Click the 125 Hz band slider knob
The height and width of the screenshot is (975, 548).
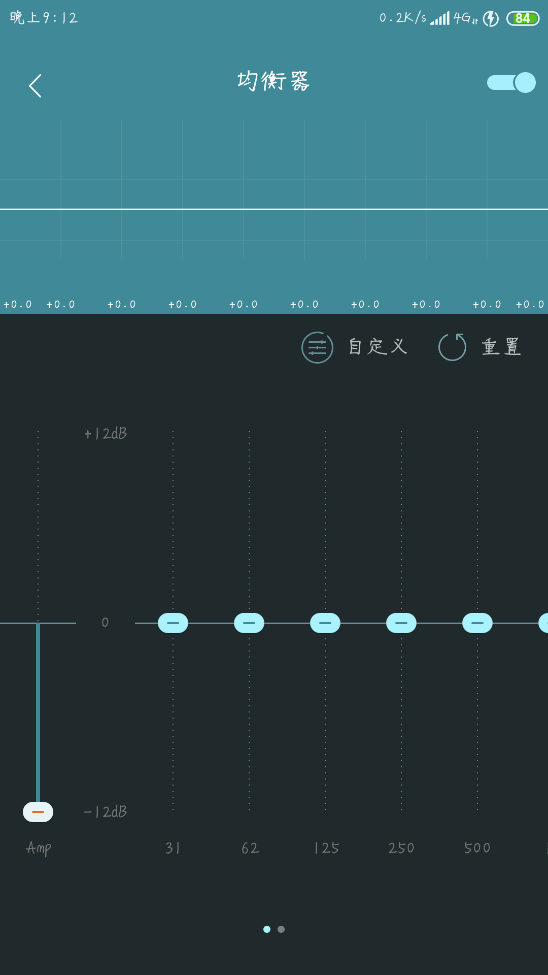[325, 623]
